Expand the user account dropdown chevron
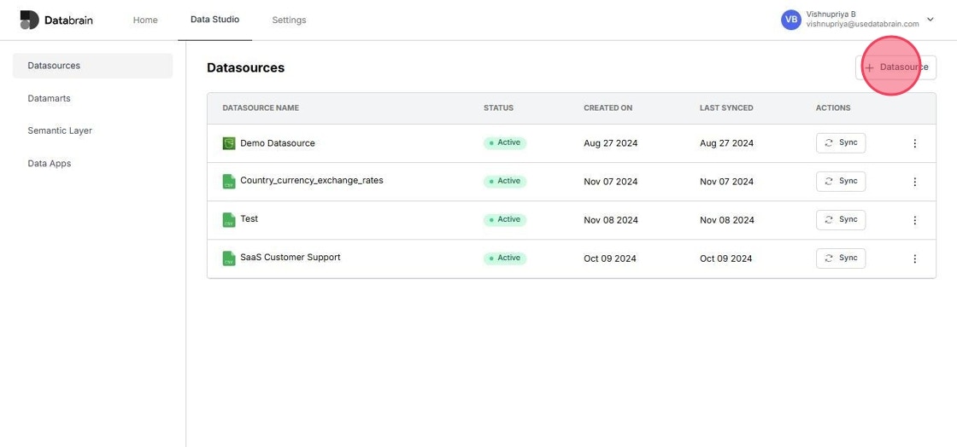957x447 pixels. click(931, 20)
